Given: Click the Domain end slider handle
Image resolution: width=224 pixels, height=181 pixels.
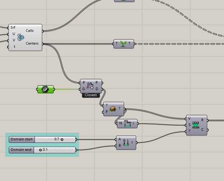Looking at the screenshot, I should pos(40,150).
